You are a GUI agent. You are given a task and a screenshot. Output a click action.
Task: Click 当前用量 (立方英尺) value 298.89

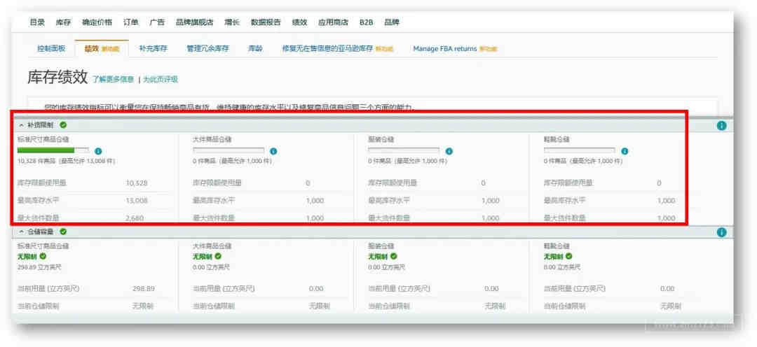click(x=144, y=289)
